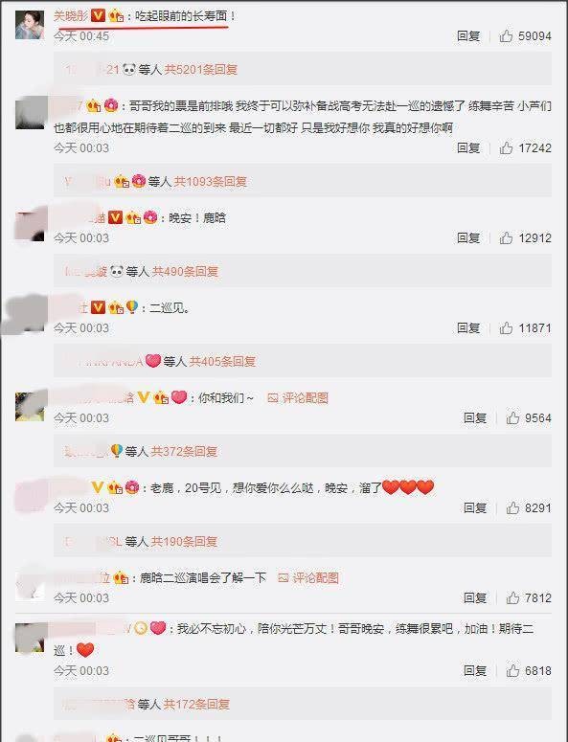Screen dimensions: 568x742
Task: Reply to the 二巡见。 comment
Action: 468,328
